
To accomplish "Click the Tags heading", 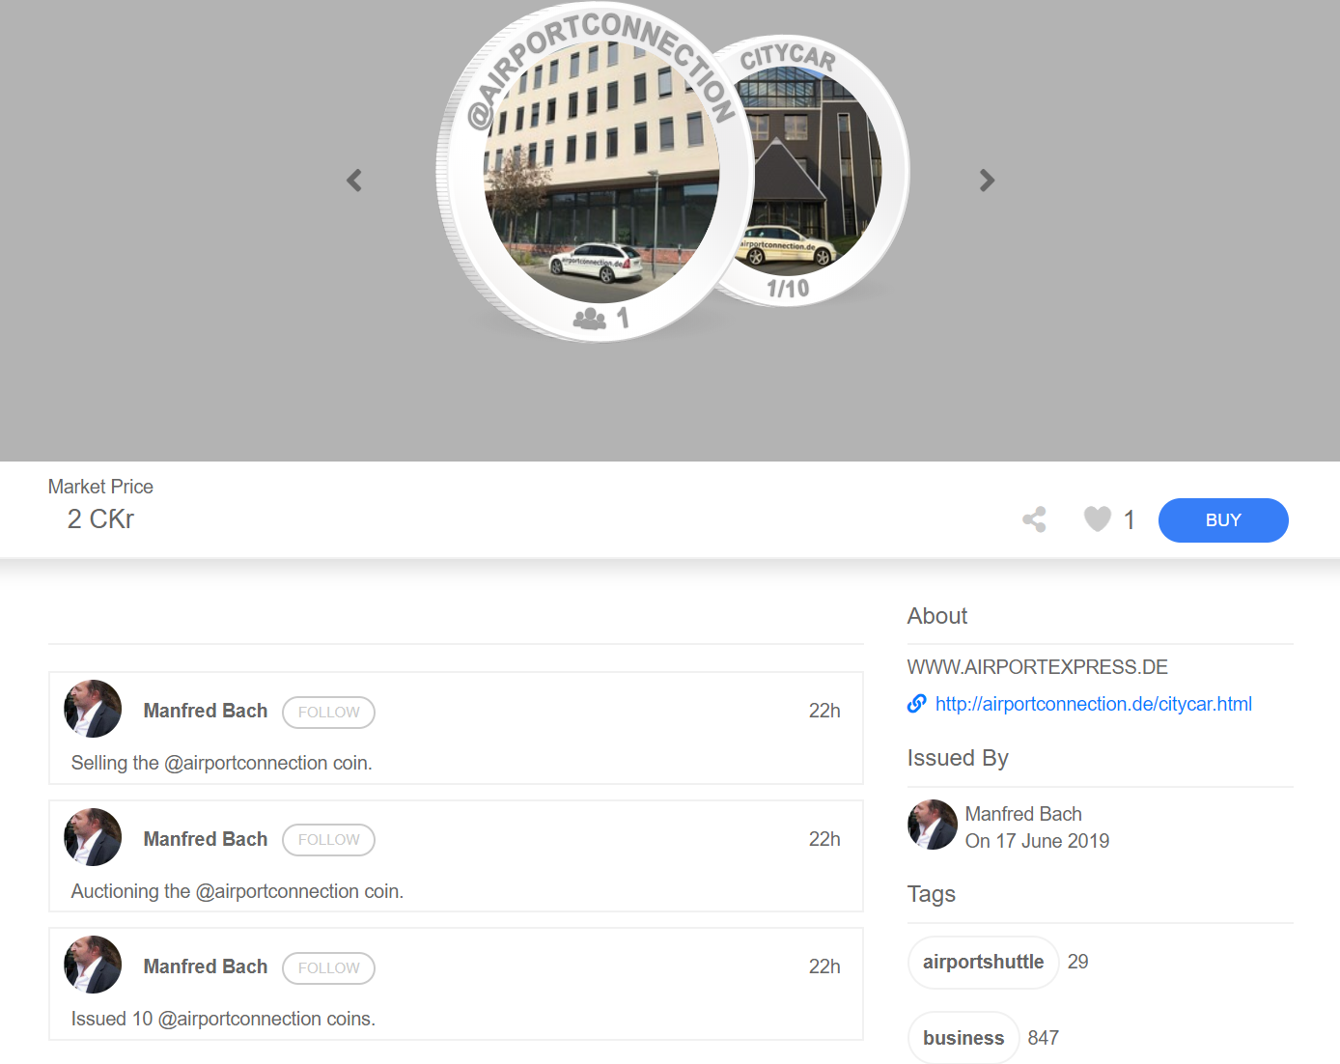I will [932, 894].
